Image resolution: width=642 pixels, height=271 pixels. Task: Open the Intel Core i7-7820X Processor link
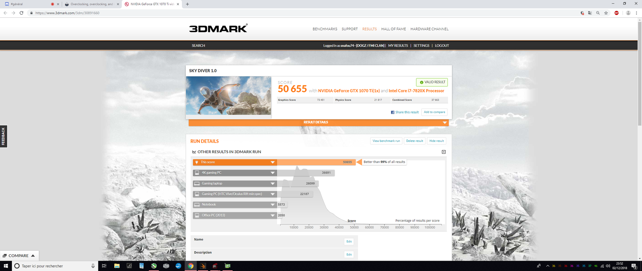tap(416, 91)
